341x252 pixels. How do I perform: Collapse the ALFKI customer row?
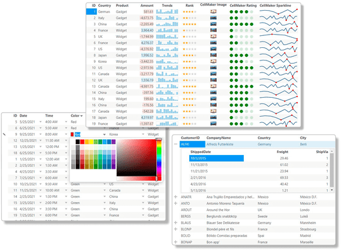tap(176, 144)
